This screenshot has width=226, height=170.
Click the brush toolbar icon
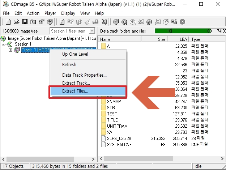88,22
